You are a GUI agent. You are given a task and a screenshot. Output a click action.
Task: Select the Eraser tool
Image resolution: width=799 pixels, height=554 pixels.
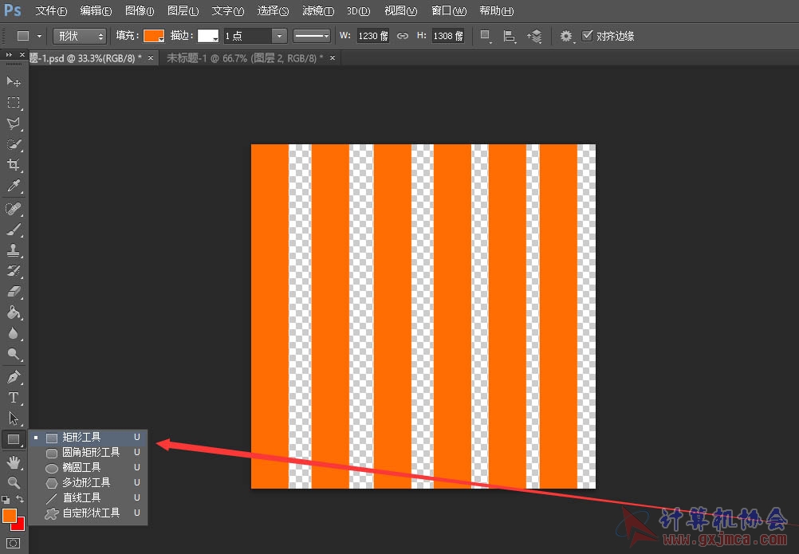[14, 292]
